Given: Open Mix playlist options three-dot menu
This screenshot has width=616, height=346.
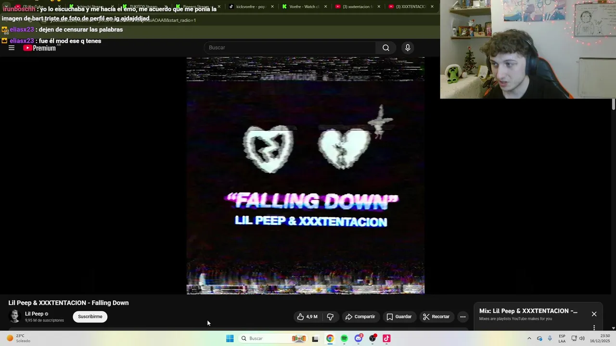Looking at the screenshot, I should point(594,328).
